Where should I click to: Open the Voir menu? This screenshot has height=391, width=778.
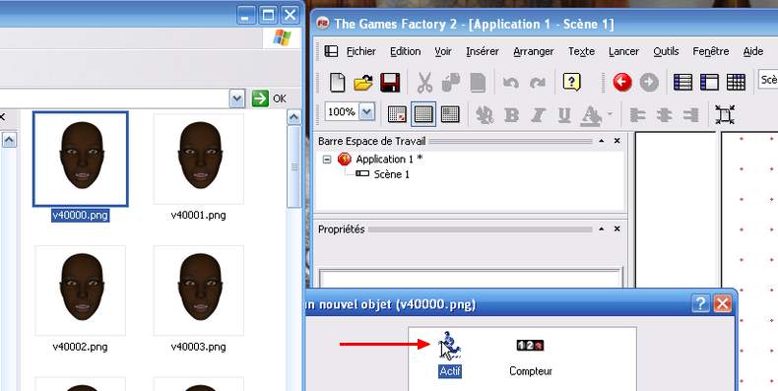(443, 51)
